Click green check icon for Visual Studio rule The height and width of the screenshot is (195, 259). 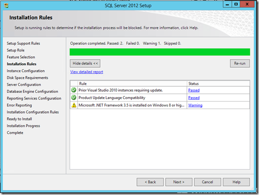74,90
